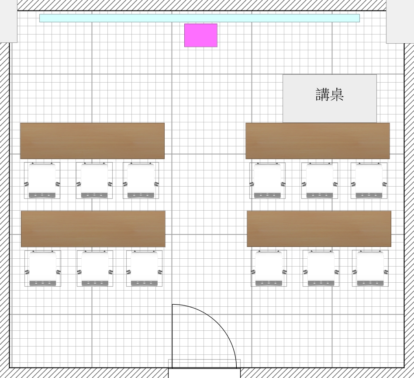
Task: Pick the lower-right wooden table
Action: pyautogui.click(x=319, y=229)
